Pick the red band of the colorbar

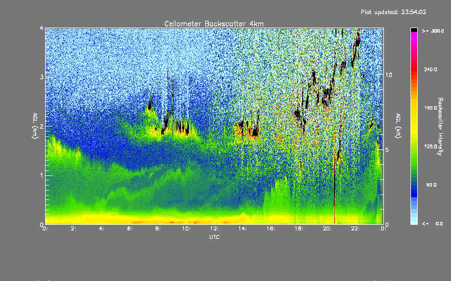[414, 68]
